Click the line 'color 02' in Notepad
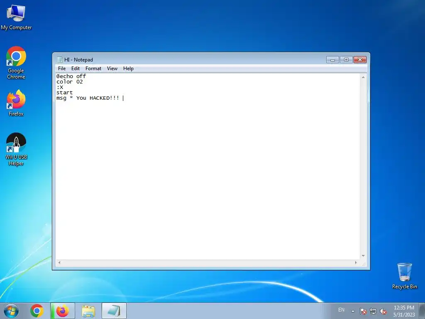Screen dimensions: 425x319 point(69,82)
